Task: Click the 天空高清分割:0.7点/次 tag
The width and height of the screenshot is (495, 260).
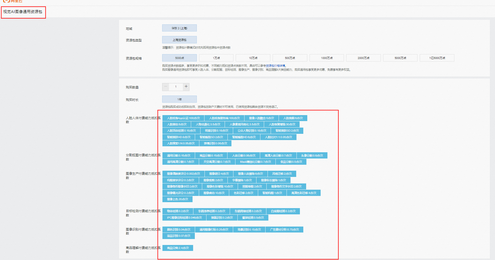Action: point(217,162)
